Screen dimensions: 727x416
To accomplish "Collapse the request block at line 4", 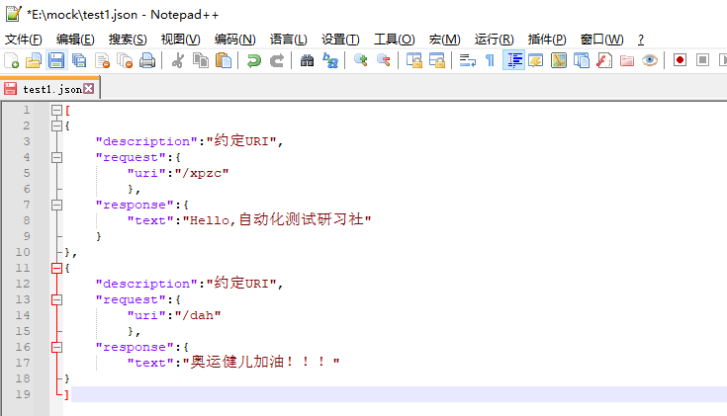I will tap(56, 157).
